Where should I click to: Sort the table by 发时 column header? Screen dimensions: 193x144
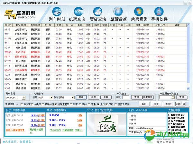tap(58, 25)
